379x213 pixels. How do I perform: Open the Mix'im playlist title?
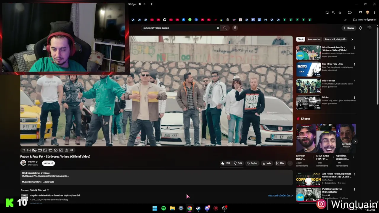click(325, 97)
